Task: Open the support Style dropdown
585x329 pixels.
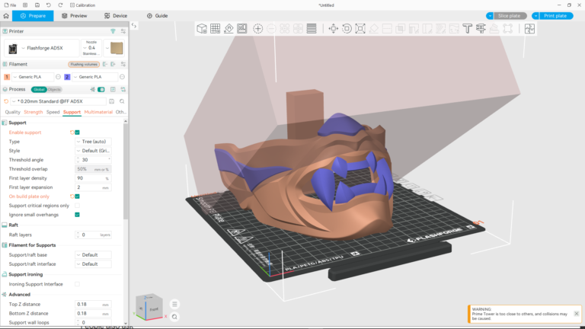Action: 93,151
